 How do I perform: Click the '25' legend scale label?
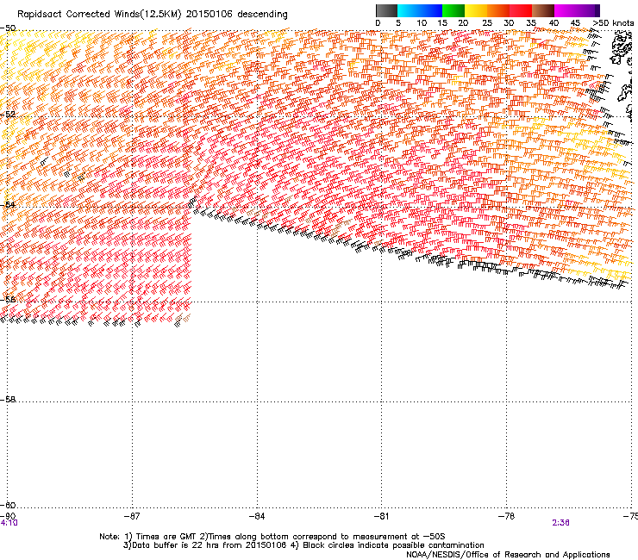487,23
